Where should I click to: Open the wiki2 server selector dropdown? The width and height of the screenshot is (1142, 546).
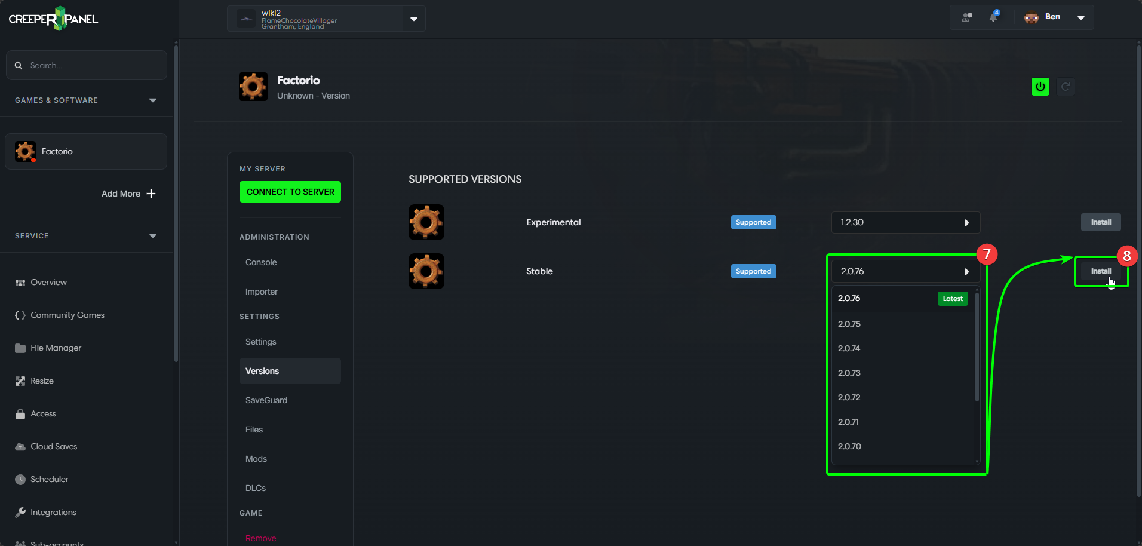(x=413, y=19)
